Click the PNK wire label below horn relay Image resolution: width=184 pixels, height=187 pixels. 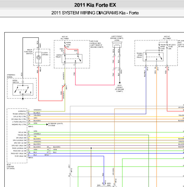click(74, 74)
